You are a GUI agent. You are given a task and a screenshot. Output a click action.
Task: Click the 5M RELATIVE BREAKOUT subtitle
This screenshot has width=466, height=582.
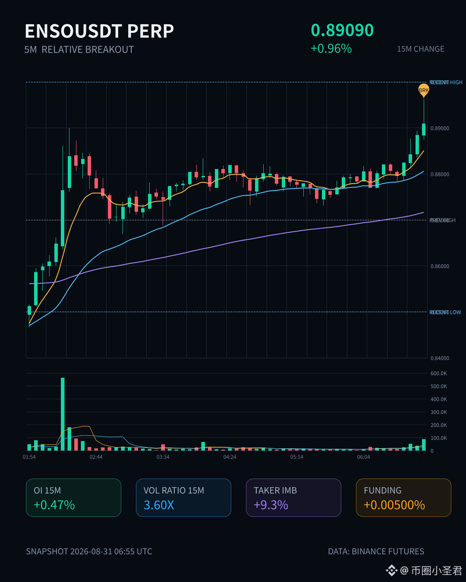tap(79, 50)
